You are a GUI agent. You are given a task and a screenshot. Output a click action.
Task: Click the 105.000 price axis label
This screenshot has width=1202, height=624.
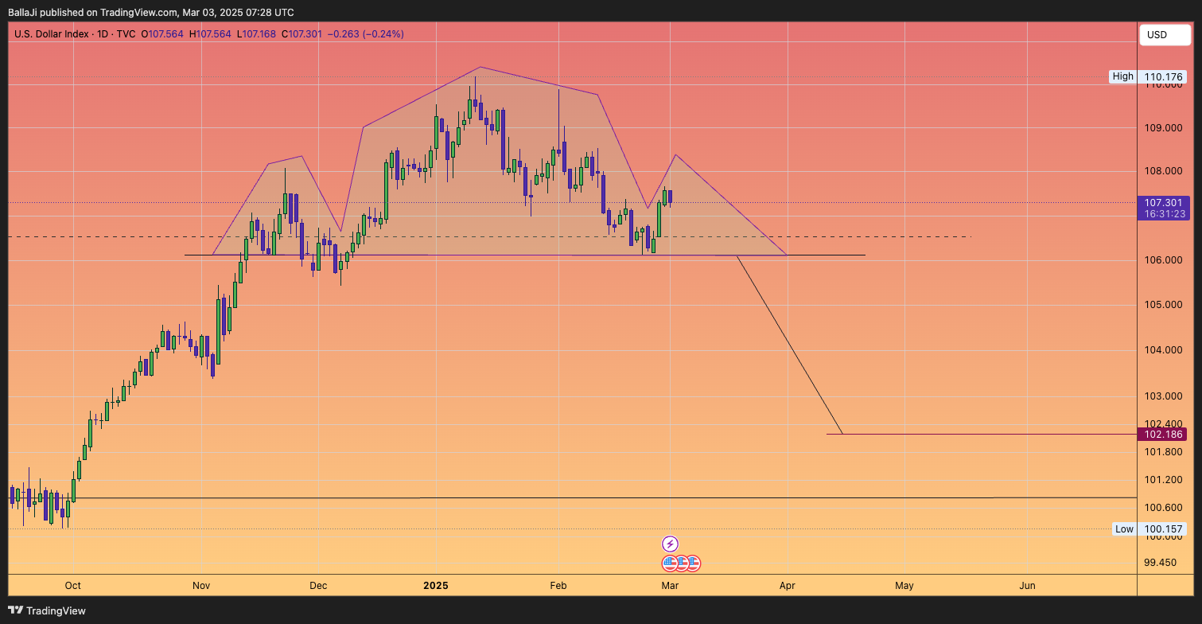[x=1162, y=305]
